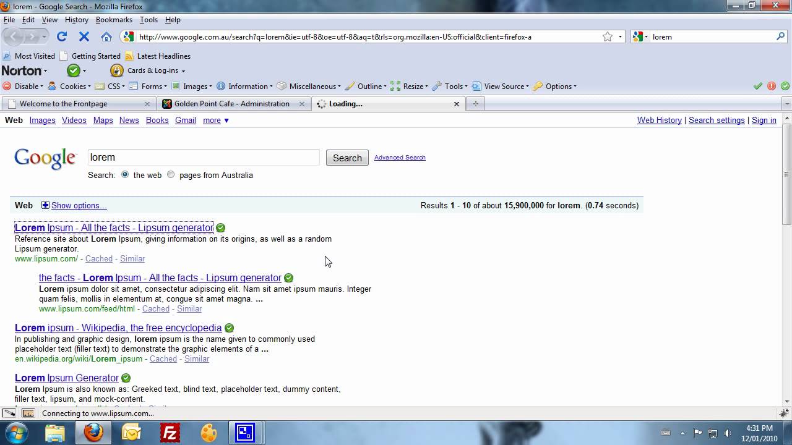Click the status bar left icon
Viewport: 792px width, 445px height.
pyautogui.click(x=9, y=413)
